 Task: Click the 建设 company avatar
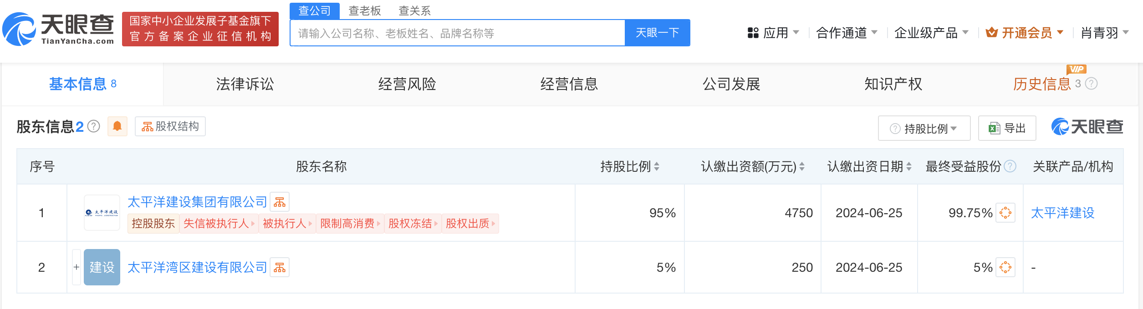[x=102, y=267]
